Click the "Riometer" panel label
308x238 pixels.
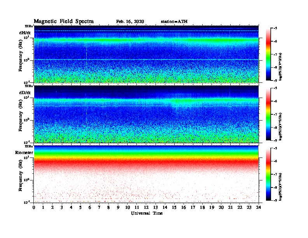(x=24, y=152)
